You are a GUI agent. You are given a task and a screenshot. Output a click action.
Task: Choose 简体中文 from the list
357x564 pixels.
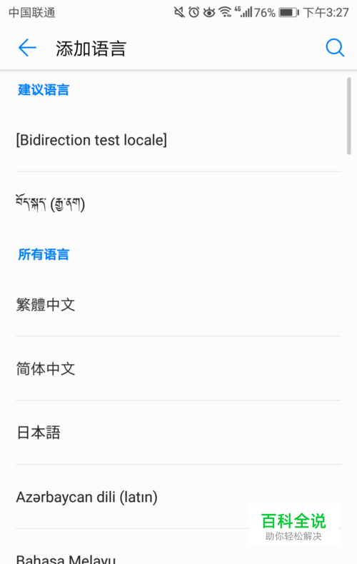178,368
